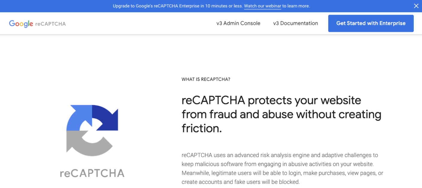Open the v3 Admin Console

(238, 23)
